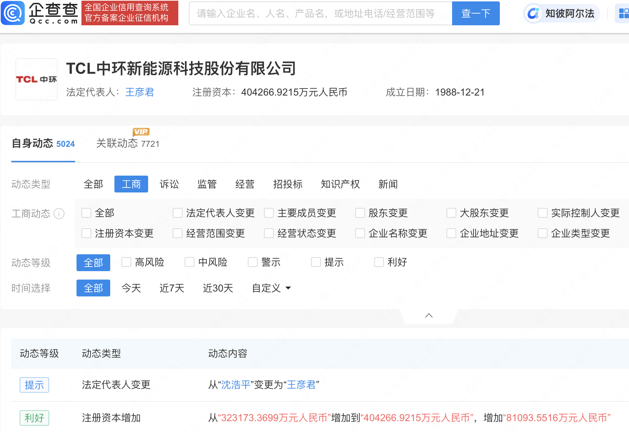This screenshot has height=432, width=629.
Task: Select 全部 under 时间选择
Action: [x=93, y=288]
